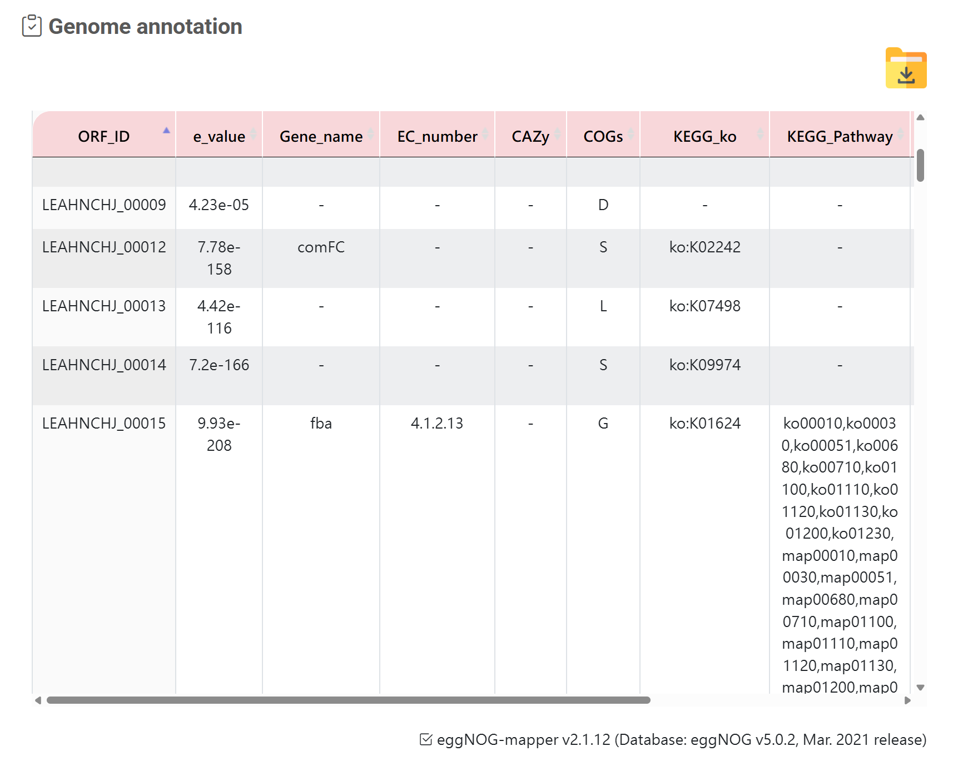953x771 pixels.
Task: Click the clipboard icon beside Genome annotation
Action: coord(32,26)
